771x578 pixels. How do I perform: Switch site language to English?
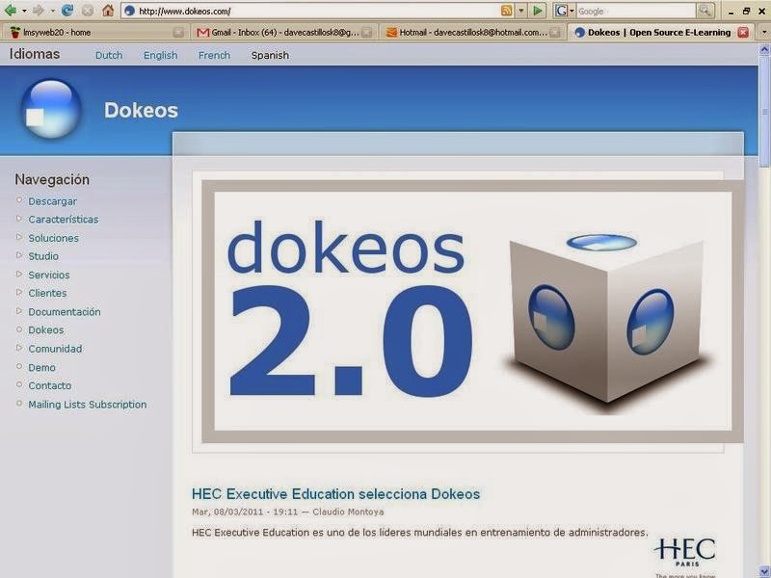(x=160, y=56)
